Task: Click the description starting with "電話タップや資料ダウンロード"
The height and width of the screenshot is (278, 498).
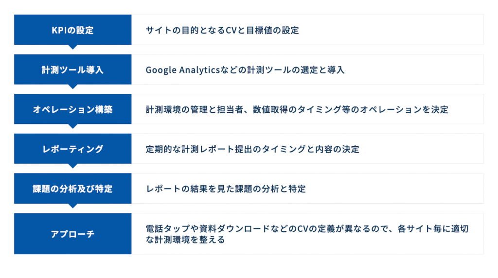Action: [x=306, y=228]
